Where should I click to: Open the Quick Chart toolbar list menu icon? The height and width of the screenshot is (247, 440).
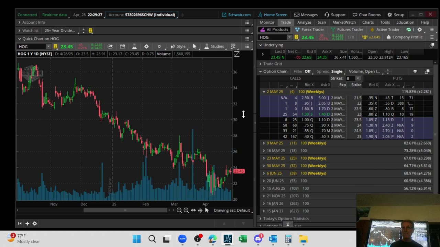[247, 46]
